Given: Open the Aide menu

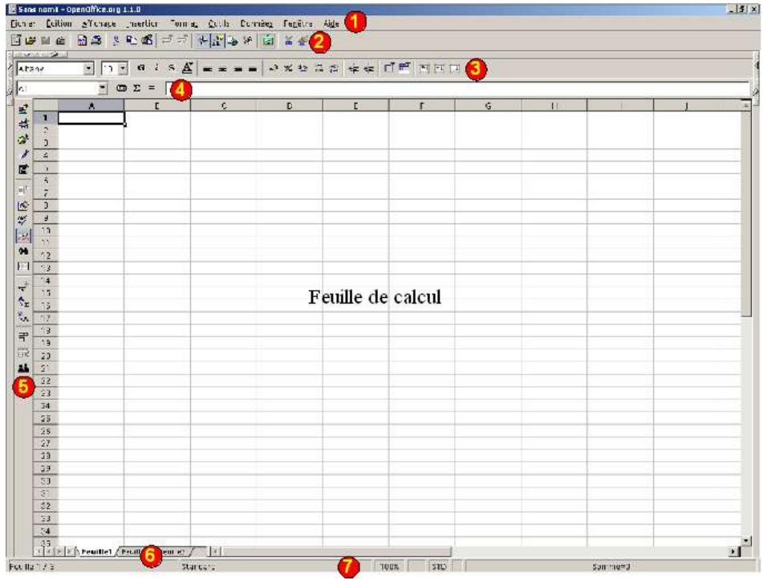Looking at the screenshot, I should (x=331, y=23).
